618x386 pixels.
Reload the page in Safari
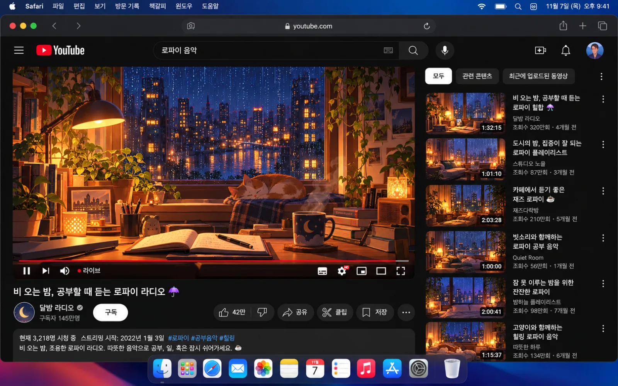[426, 26]
